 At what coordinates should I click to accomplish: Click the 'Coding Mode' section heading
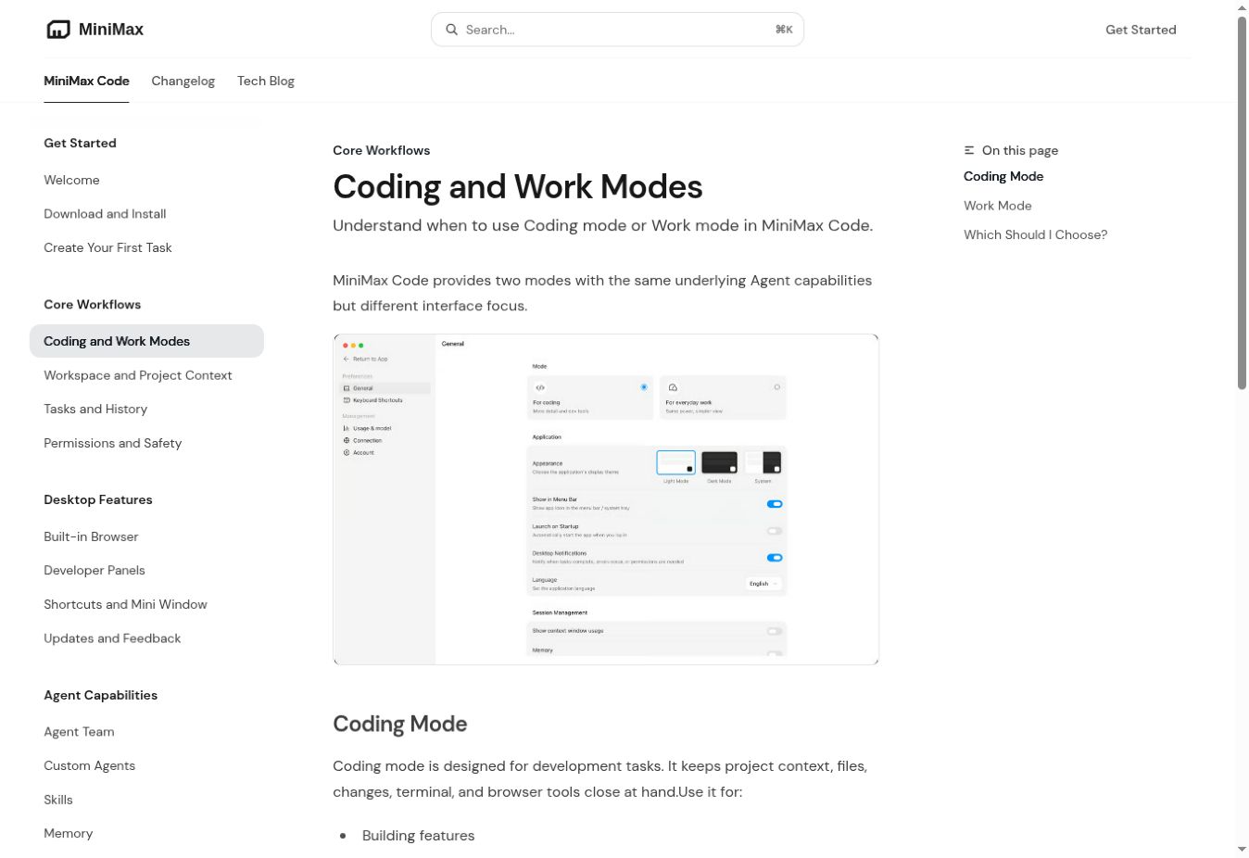coord(399,724)
